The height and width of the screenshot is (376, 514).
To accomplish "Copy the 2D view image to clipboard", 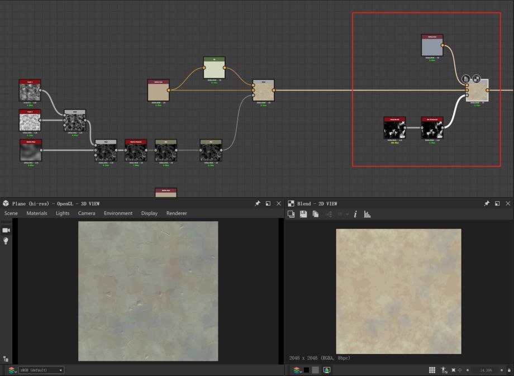I will pos(315,214).
